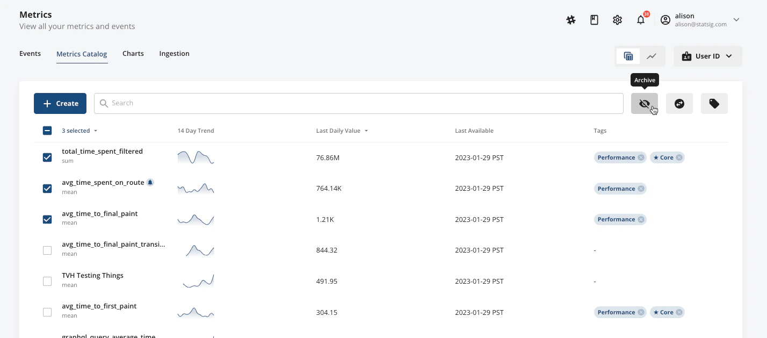Open the settings gear icon
This screenshot has height=338, width=767.
tap(618, 20)
